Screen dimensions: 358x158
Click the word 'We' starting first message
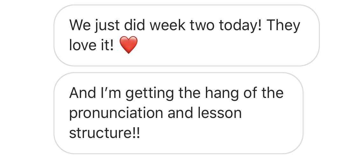[80, 25]
